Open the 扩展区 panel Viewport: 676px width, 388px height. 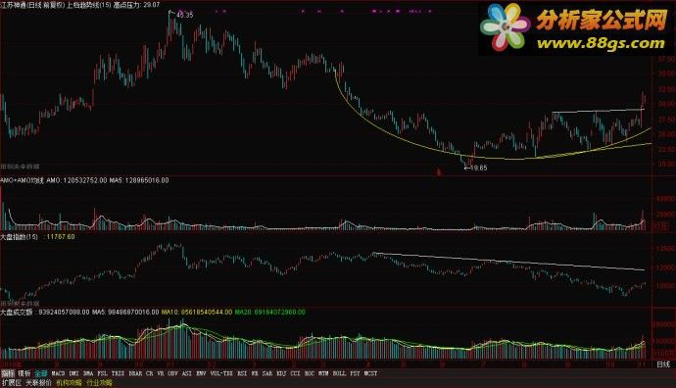(11, 383)
